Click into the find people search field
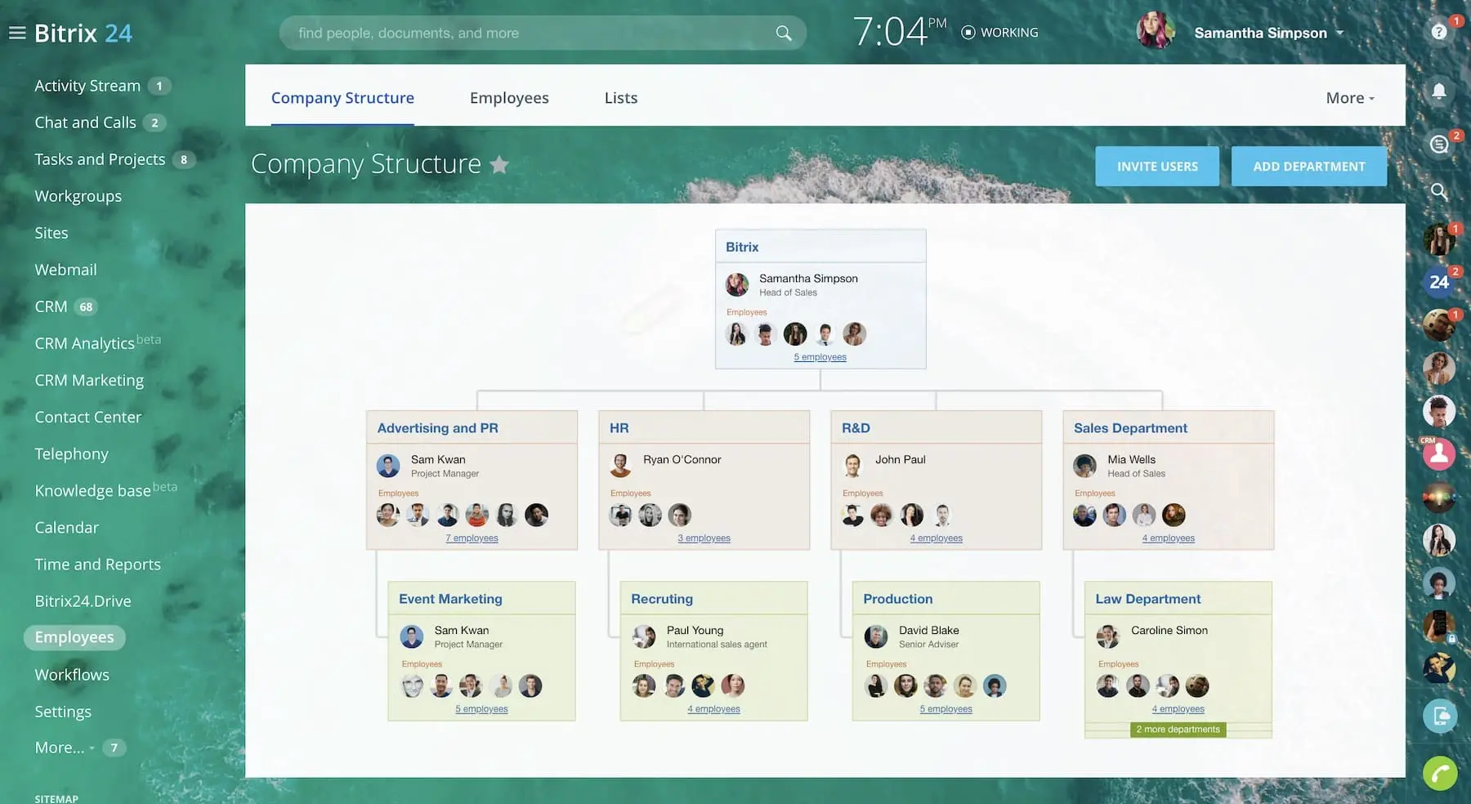The width and height of the screenshot is (1471, 804). click(x=523, y=33)
